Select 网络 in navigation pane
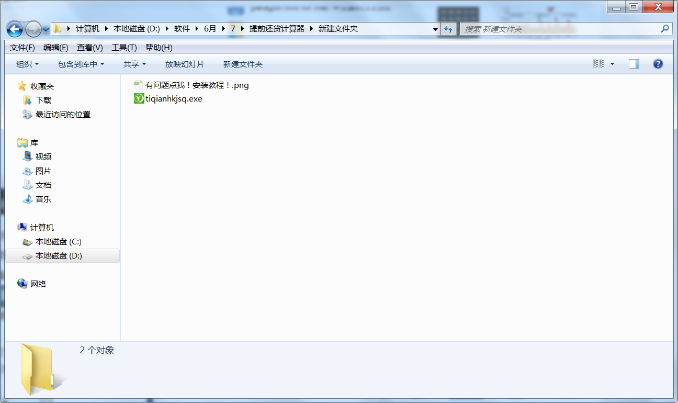 [38, 284]
